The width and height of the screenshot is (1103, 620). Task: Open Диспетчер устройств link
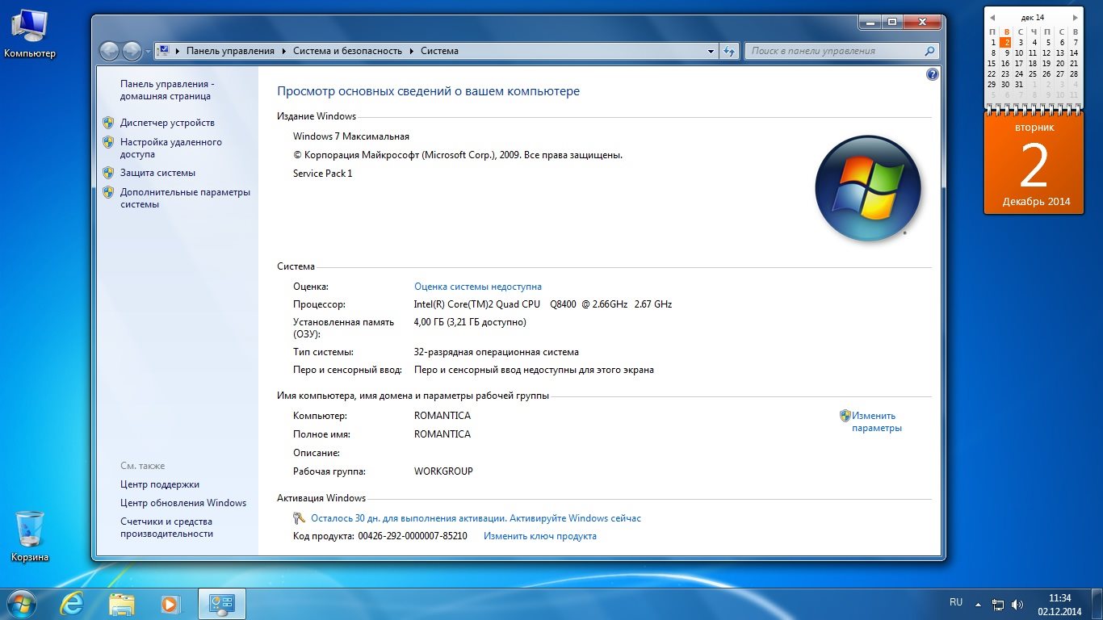167,123
